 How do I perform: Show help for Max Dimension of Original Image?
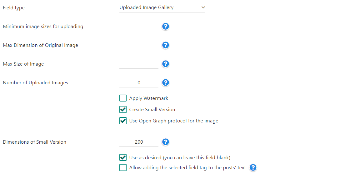[x=166, y=45]
